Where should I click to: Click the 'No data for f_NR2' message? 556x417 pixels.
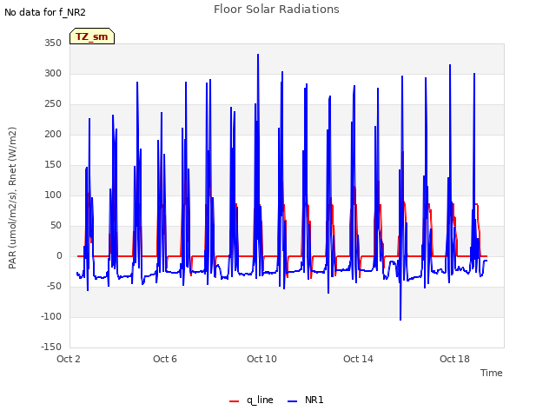45,12
